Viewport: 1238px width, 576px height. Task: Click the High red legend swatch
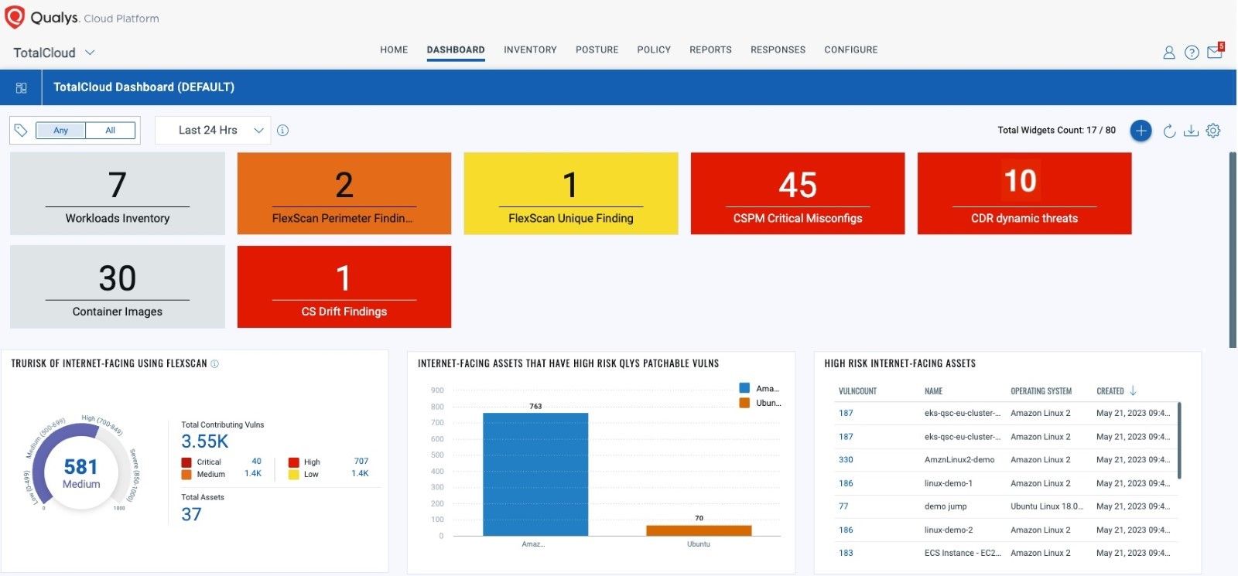pos(294,462)
